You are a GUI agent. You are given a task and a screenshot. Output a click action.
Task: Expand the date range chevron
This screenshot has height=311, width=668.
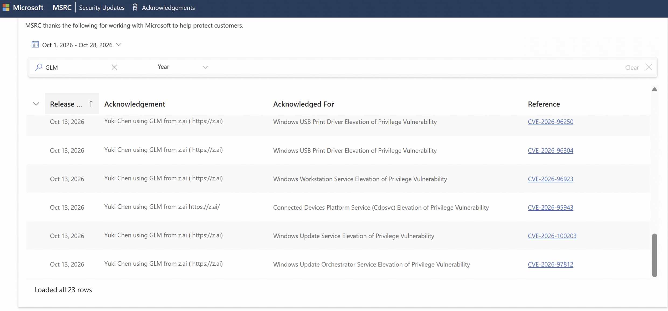[x=119, y=44]
